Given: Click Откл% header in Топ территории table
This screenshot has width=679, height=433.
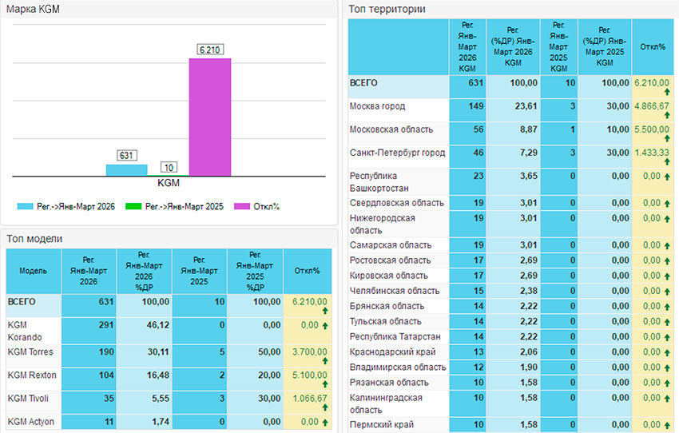Looking at the screenshot, I should point(653,46).
